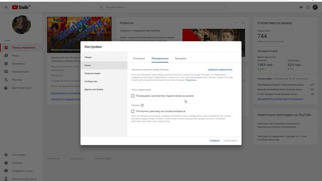The image size is (322, 181).
Task: Click the Панель управления dashboard icon
Action: point(6,48)
